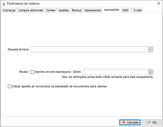This screenshot has height=127, width=163.
Task: Open the Backup tab
Action: (77, 10)
